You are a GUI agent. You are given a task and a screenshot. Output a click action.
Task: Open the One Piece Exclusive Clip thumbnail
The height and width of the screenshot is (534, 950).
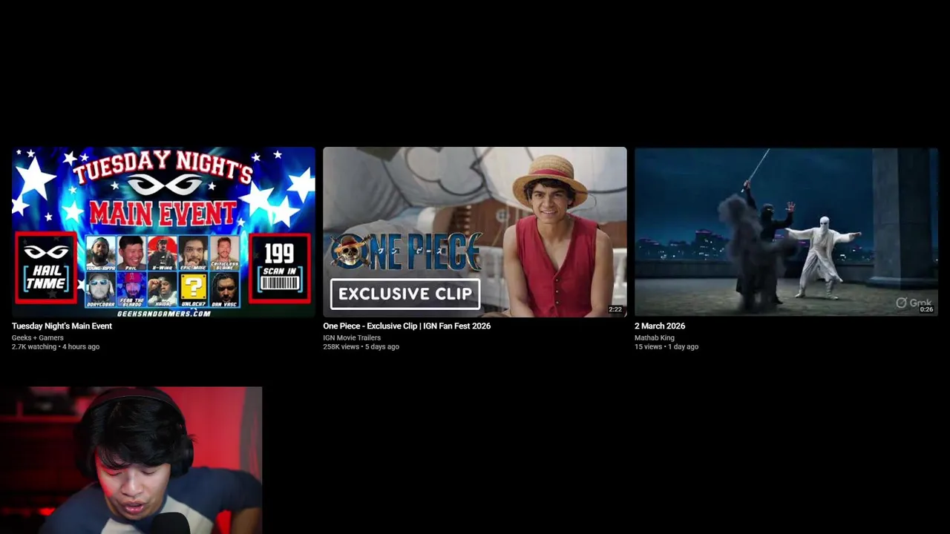point(475,232)
